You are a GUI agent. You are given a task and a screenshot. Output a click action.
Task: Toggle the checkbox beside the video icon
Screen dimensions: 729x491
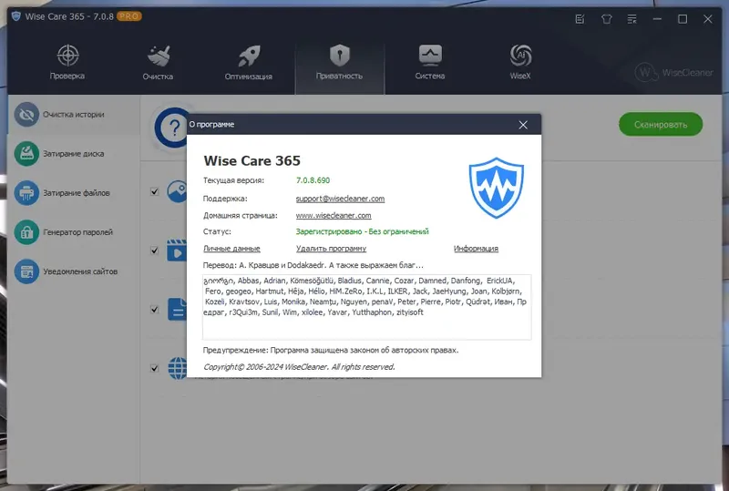tap(154, 251)
